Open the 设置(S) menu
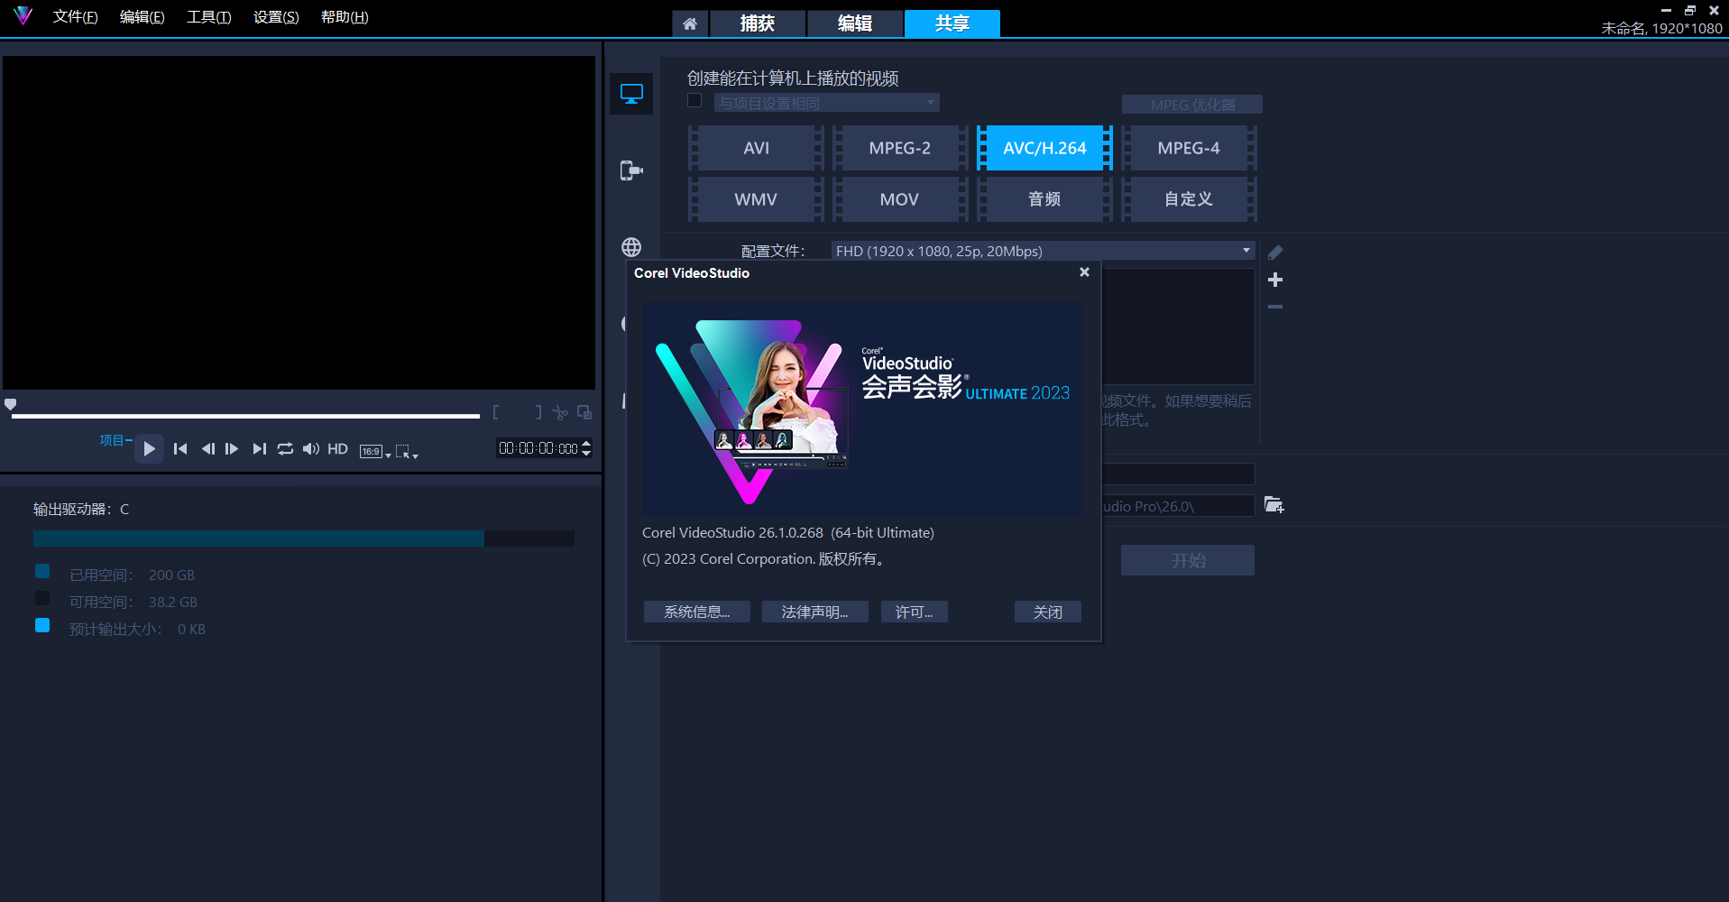This screenshot has width=1729, height=902. point(276,17)
